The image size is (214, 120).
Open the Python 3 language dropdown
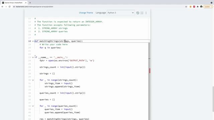tap(121, 13)
